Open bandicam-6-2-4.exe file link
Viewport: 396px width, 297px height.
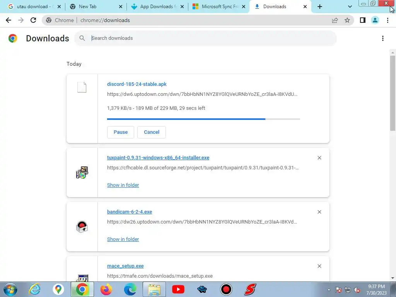tap(130, 212)
